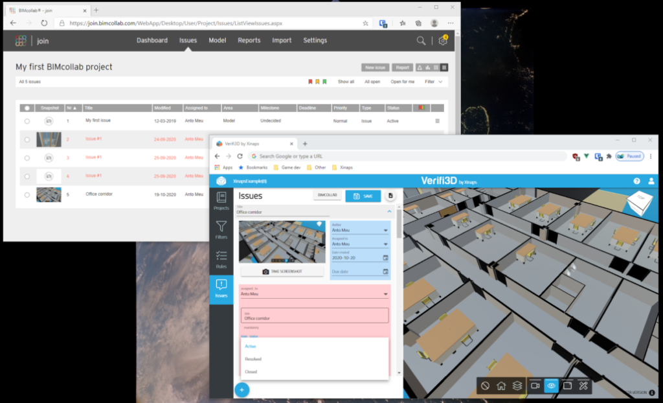Open the Model tab in BIMcollab
Screen dimensions: 663x403
click(x=218, y=41)
